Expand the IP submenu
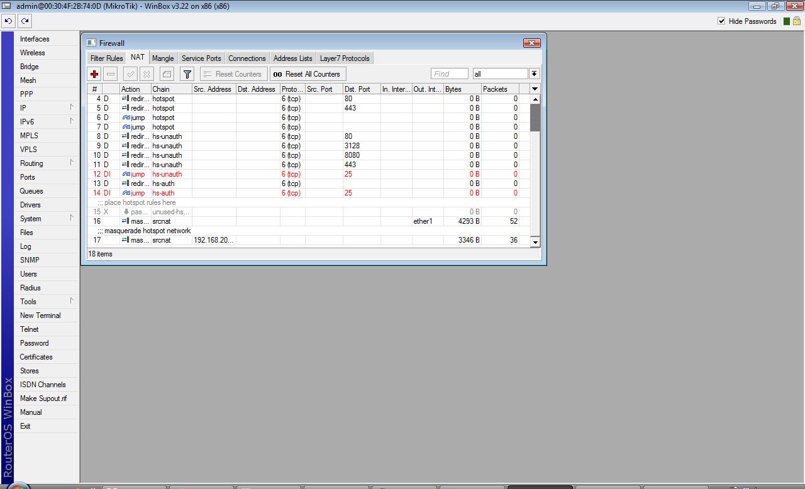The height and width of the screenshot is (489, 805). pos(46,108)
